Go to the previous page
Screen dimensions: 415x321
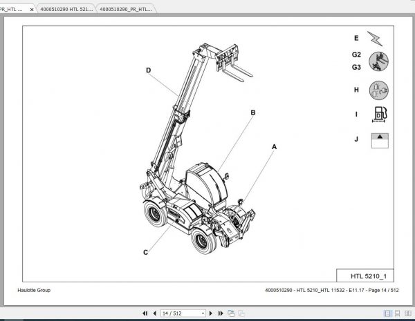pyautogui.click(x=154, y=313)
